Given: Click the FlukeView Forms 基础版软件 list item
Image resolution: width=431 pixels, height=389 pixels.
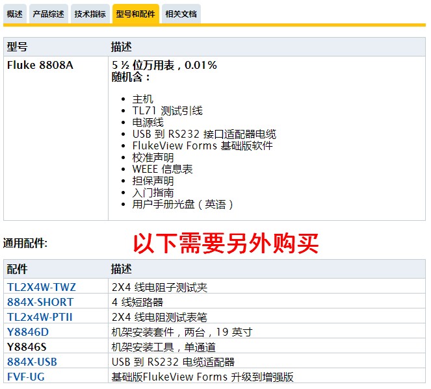Looking at the screenshot, I should tap(202, 145).
